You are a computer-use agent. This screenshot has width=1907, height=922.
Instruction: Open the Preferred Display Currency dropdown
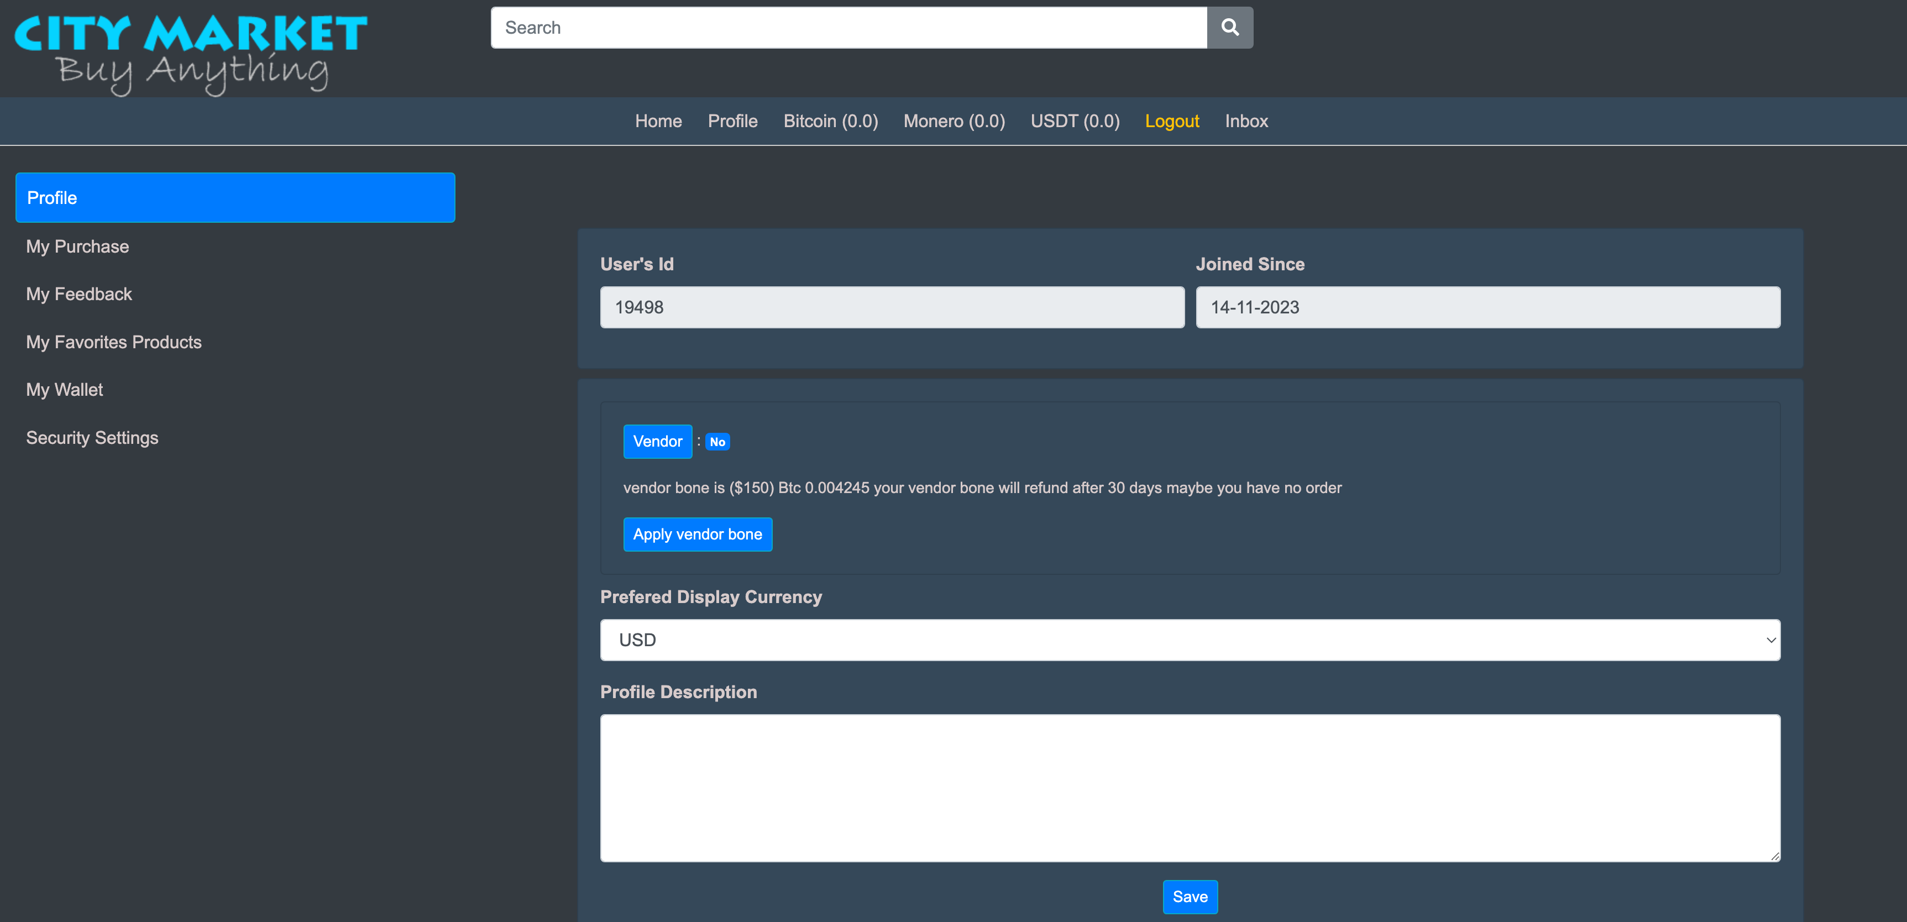coord(1191,638)
